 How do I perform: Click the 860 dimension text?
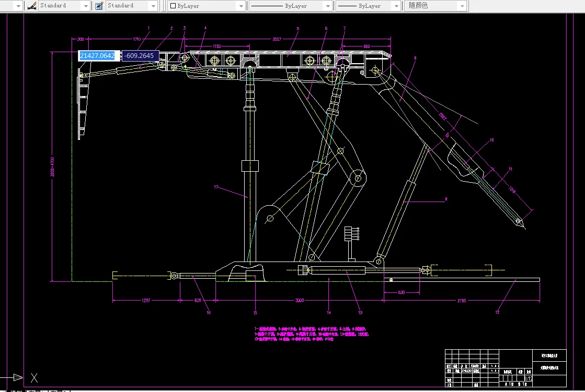[x=367, y=46]
